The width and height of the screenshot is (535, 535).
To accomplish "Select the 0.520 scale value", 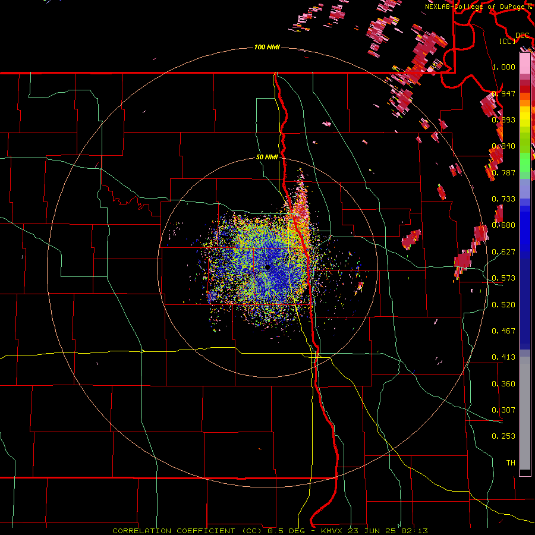I will 503,305.
